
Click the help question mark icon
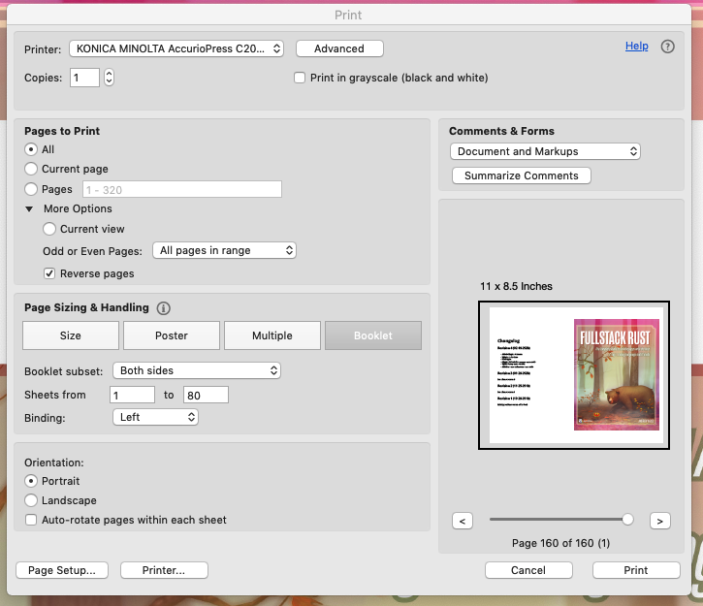pyautogui.click(x=667, y=47)
